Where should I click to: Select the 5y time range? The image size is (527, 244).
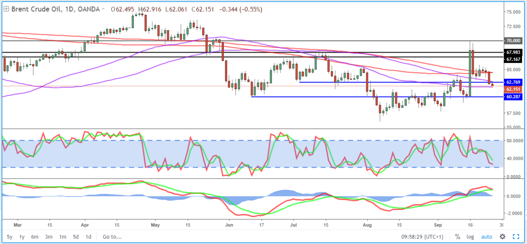pyautogui.click(x=10, y=237)
